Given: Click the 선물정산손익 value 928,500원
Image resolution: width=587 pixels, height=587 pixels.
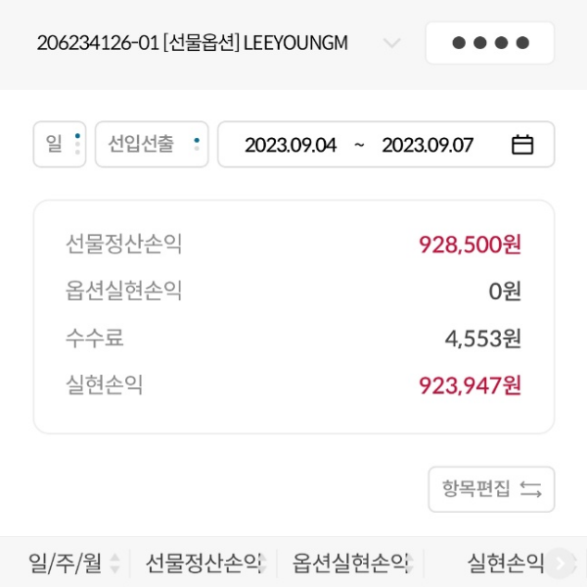Looking at the screenshot, I should coord(470,244).
